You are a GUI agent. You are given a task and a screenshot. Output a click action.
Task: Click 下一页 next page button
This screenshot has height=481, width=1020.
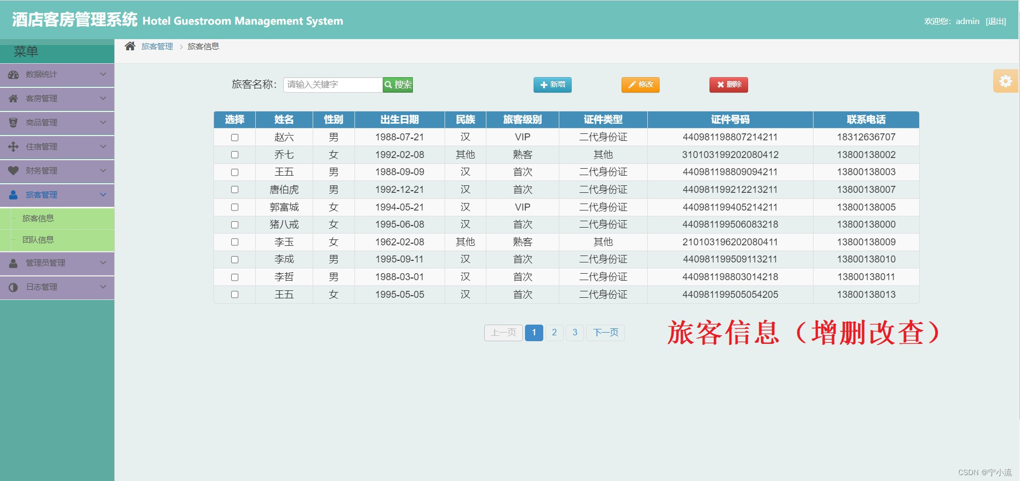coord(605,333)
